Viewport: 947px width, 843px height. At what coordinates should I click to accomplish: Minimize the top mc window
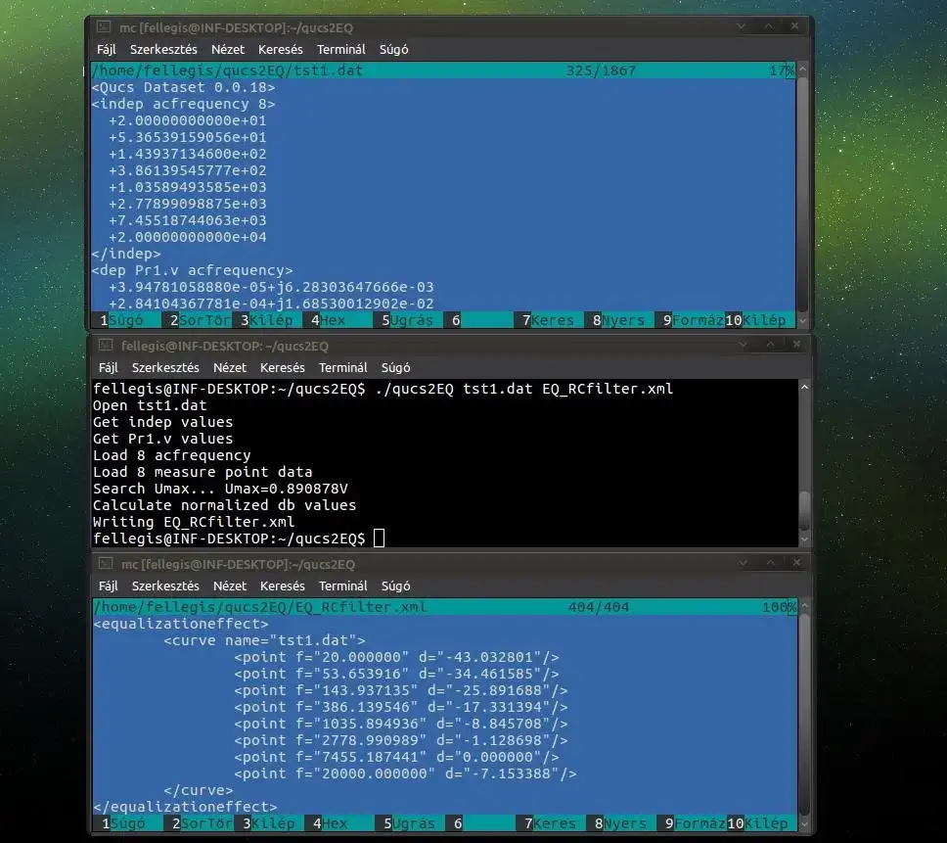tap(744, 27)
